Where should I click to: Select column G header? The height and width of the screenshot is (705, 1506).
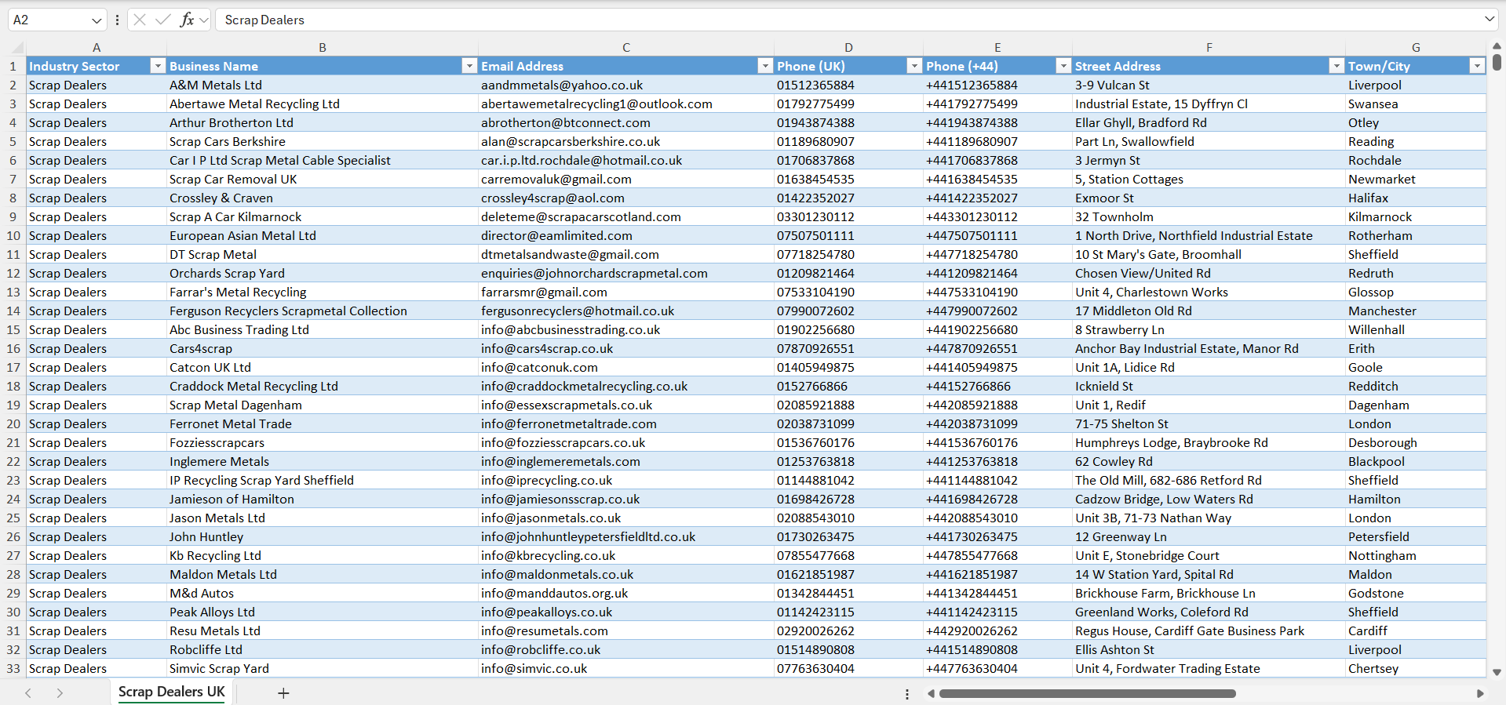point(1416,48)
